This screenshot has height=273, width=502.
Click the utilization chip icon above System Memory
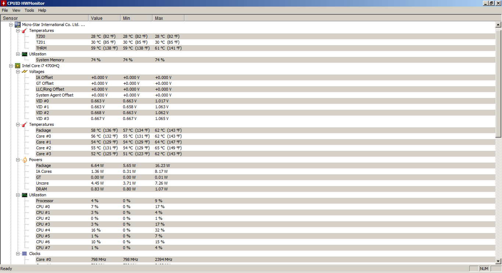click(24, 54)
